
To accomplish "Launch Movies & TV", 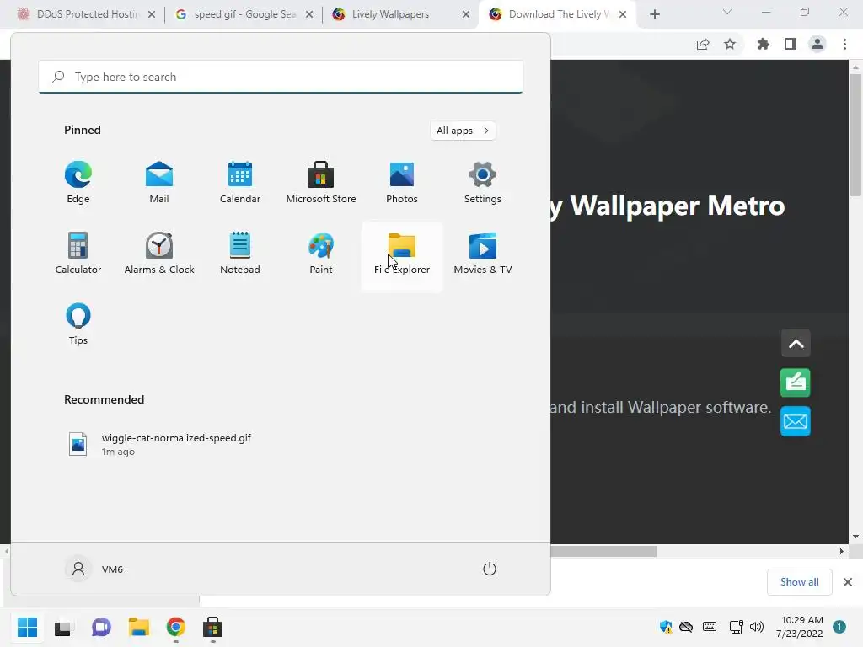I will (483, 254).
